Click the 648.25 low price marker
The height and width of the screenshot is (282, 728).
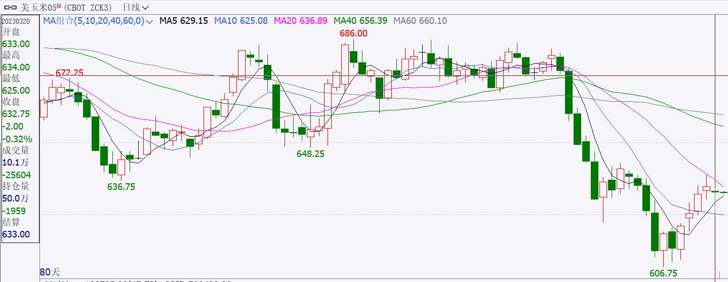point(310,153)
